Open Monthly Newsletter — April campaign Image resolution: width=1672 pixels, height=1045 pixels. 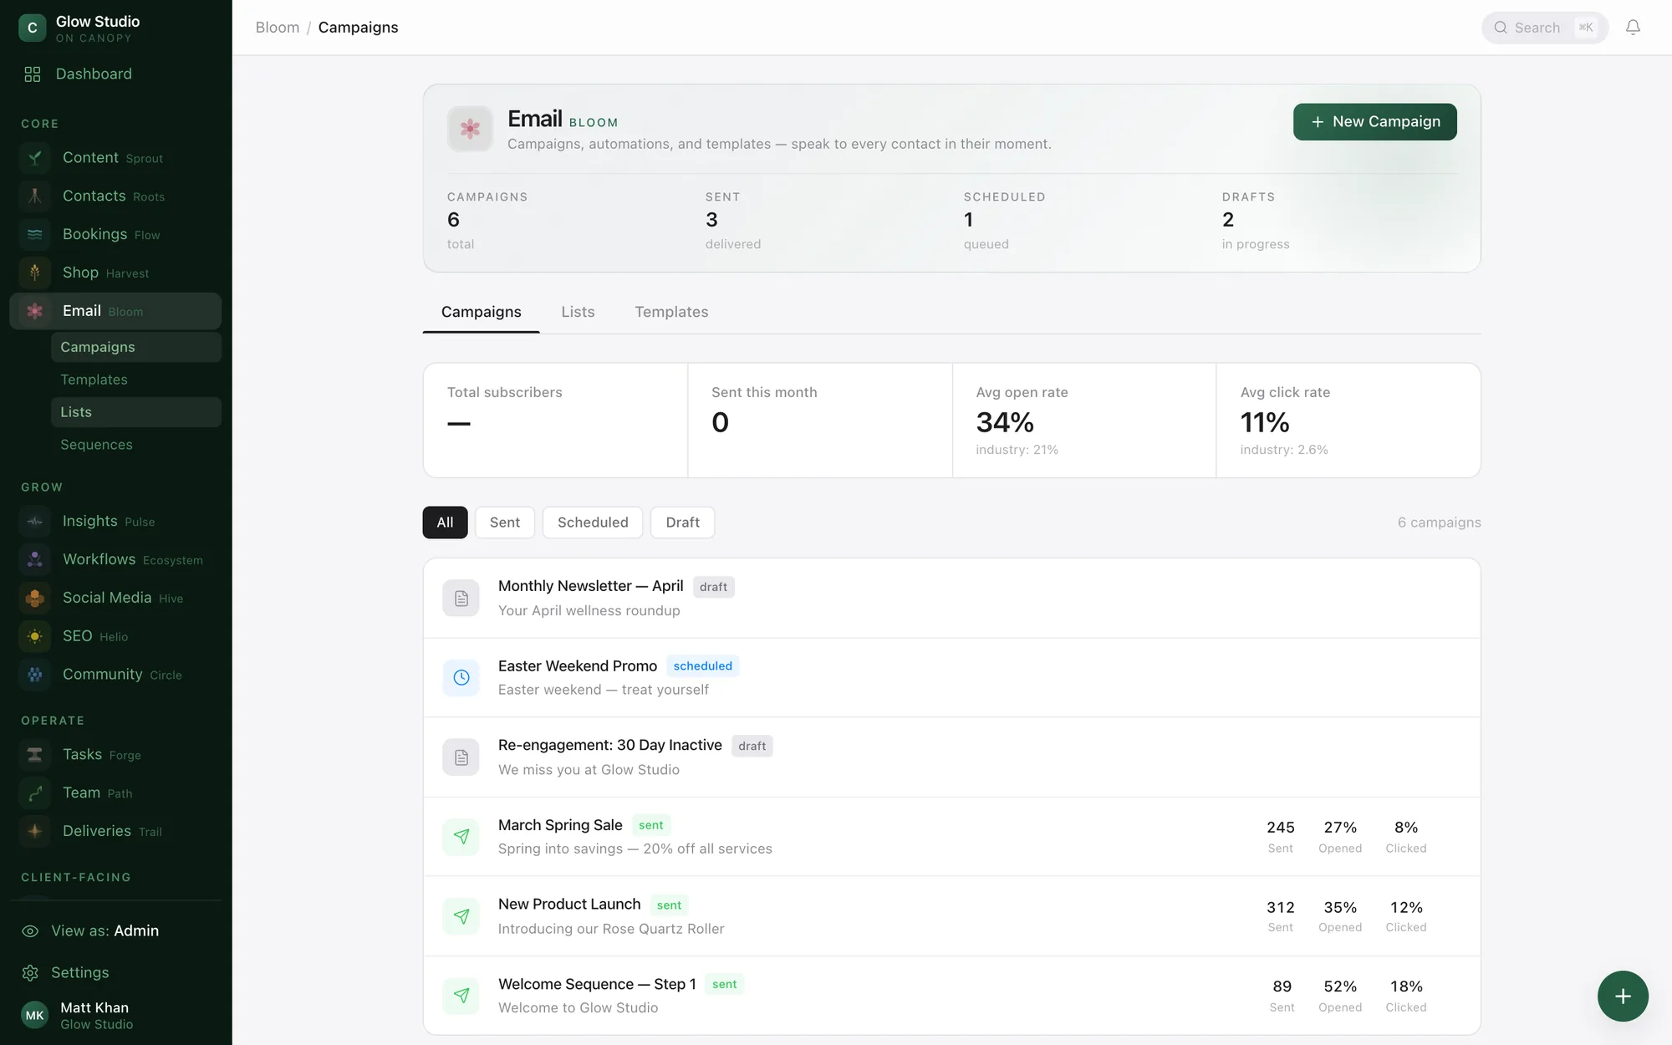[x=951, y=599]
